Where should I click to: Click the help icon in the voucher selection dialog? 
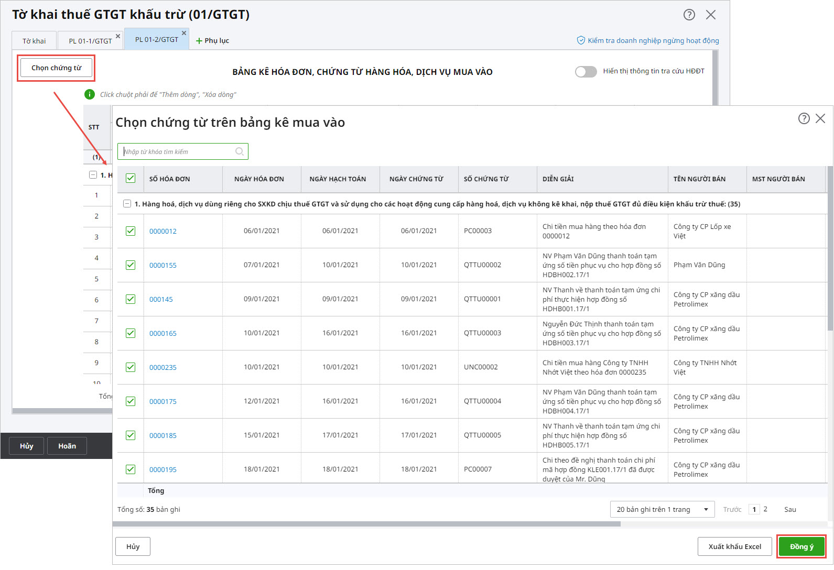pyautogui.click(x=804, y=118)
